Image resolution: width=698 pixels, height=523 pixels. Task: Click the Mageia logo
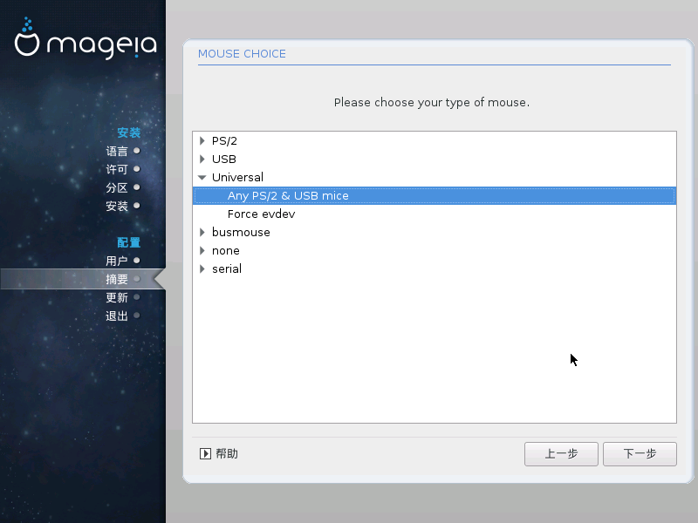pyautogui.click(x=86, y=38)
